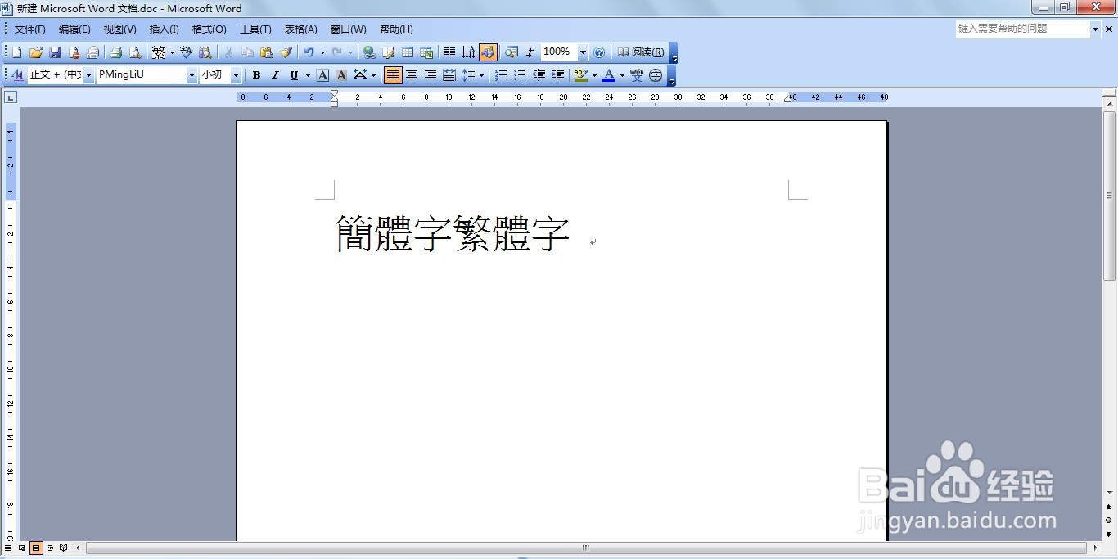Send document as e-mail icon
Screen dimensions: 1118x559
[x=92, y=52]
